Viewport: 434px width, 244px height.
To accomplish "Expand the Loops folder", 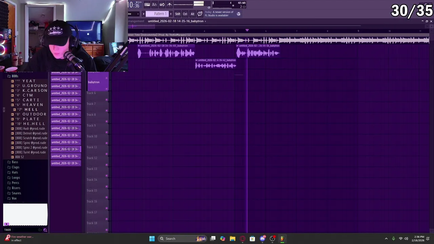I will click(x=14, y=178).
